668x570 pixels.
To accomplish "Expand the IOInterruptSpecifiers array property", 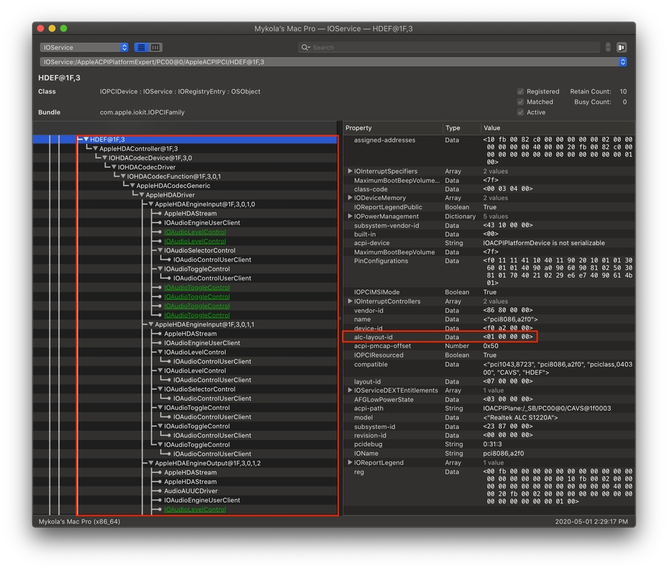I will coord(350,171).
